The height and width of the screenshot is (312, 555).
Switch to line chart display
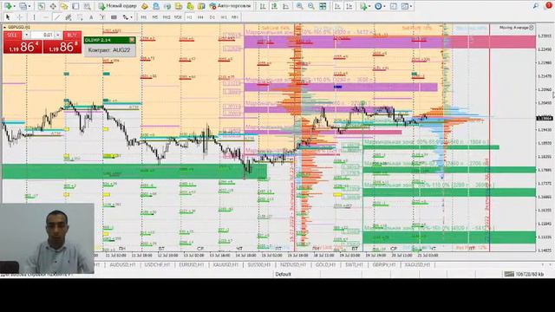pos(285,6)
